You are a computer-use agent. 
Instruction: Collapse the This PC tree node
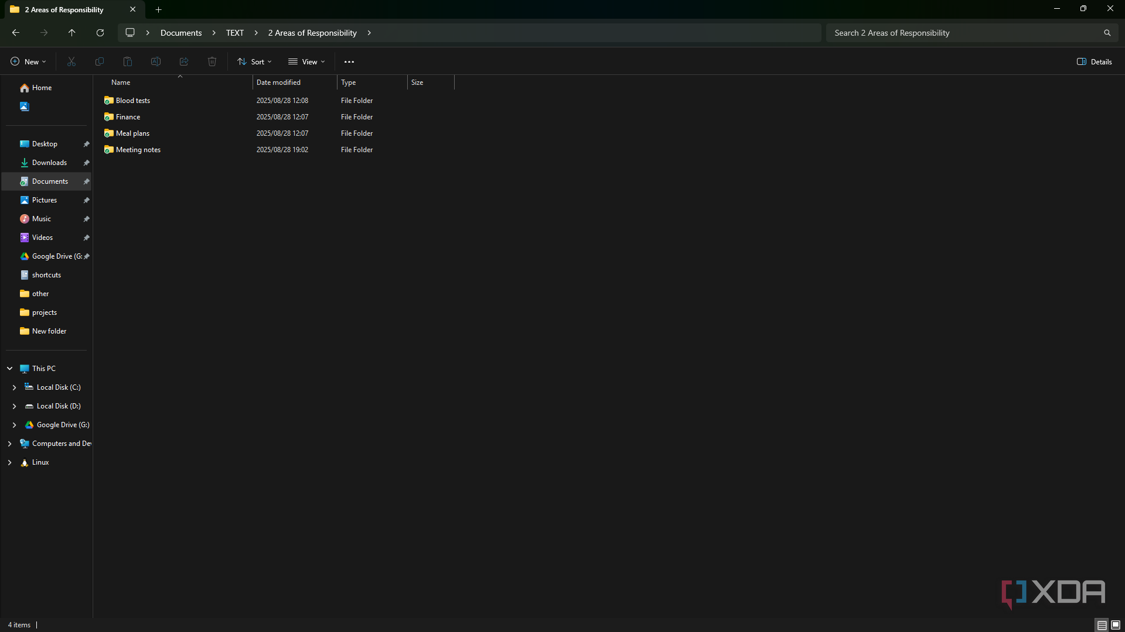tap(10, 369)
